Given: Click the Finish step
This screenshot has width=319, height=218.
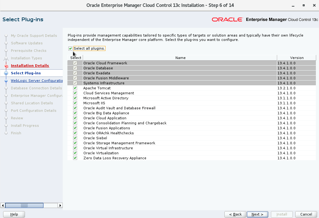Looking at the screenshot, I should [x=16, y=133].
